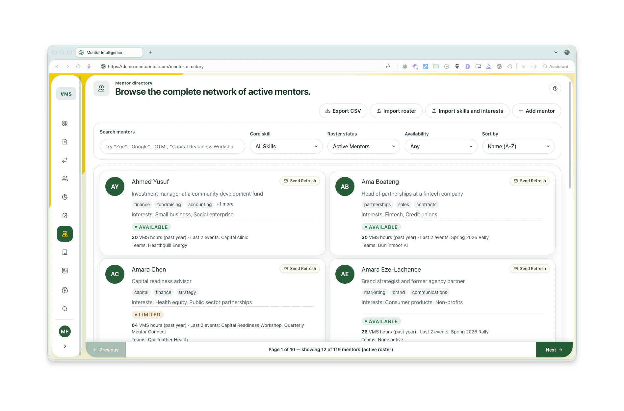
Task: Click Import roster button
Action: click(396, 111)
